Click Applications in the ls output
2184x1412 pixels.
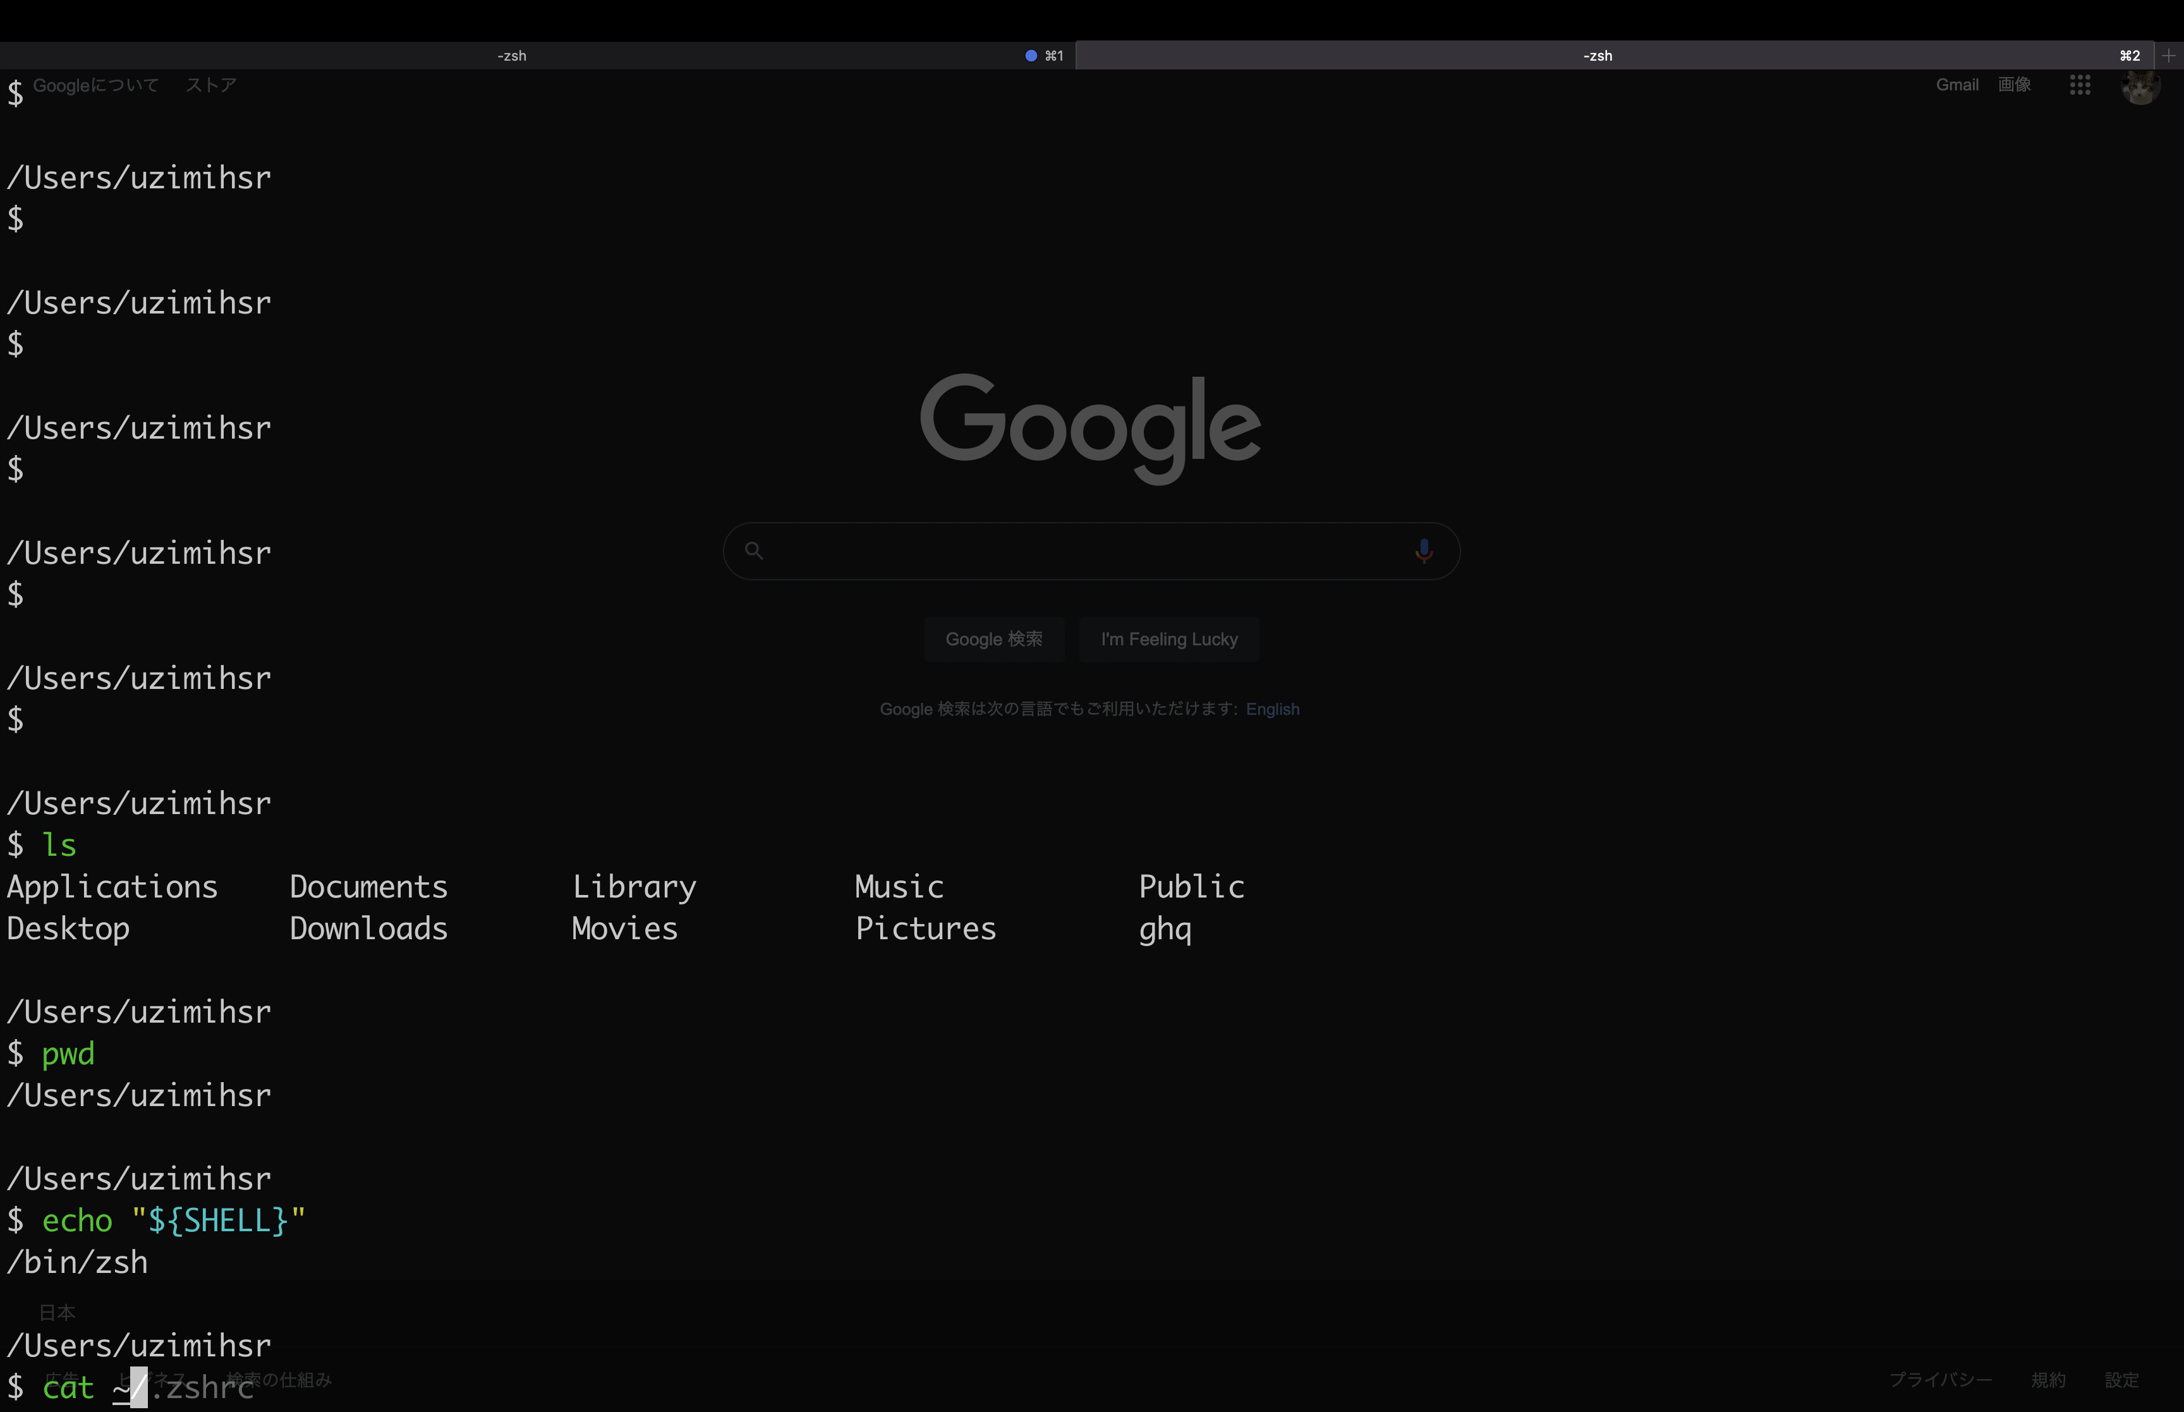[x=112, y=887]
